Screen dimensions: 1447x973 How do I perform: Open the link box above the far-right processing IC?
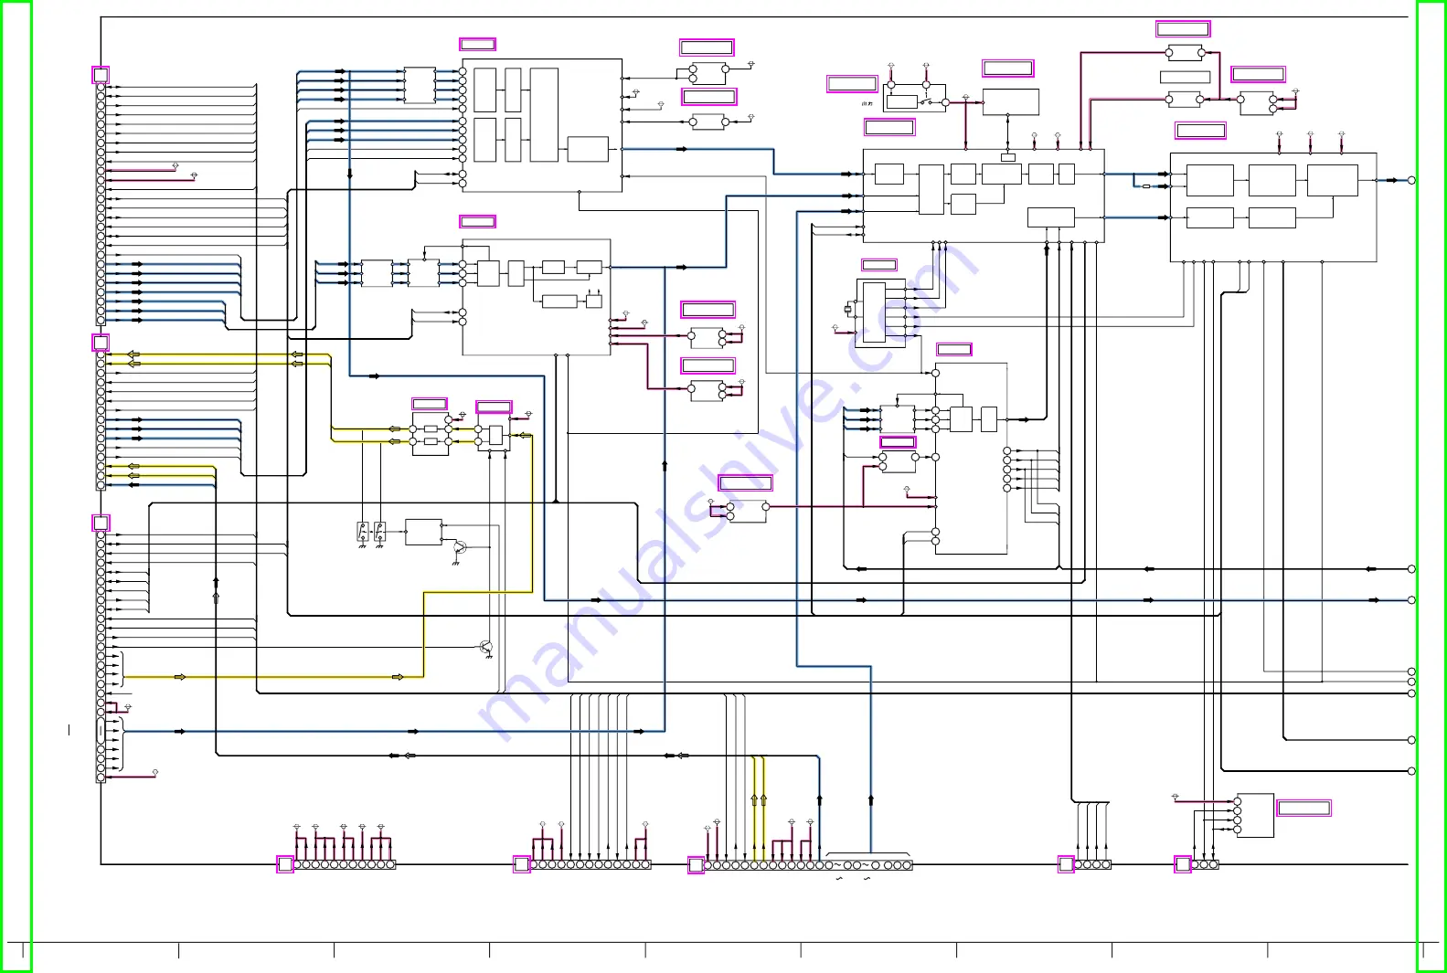1200,131
